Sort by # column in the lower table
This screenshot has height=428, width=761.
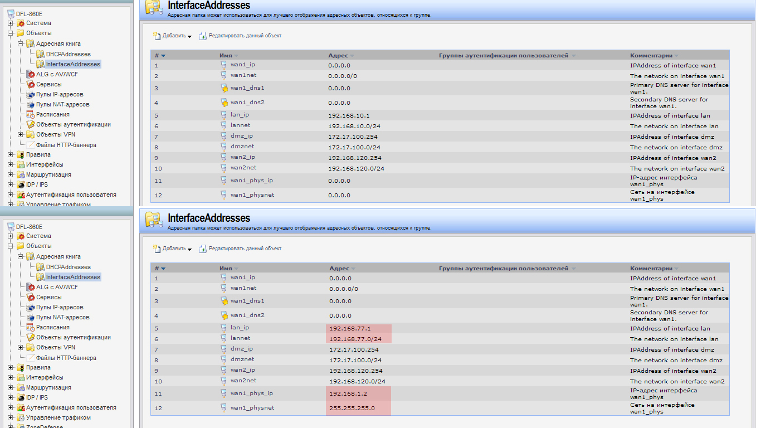pos(157,269)
